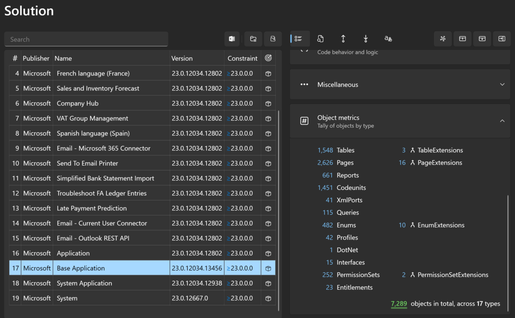Open the 1,548 Tables count link
The image size is (515, 318).
click(325, 150)
